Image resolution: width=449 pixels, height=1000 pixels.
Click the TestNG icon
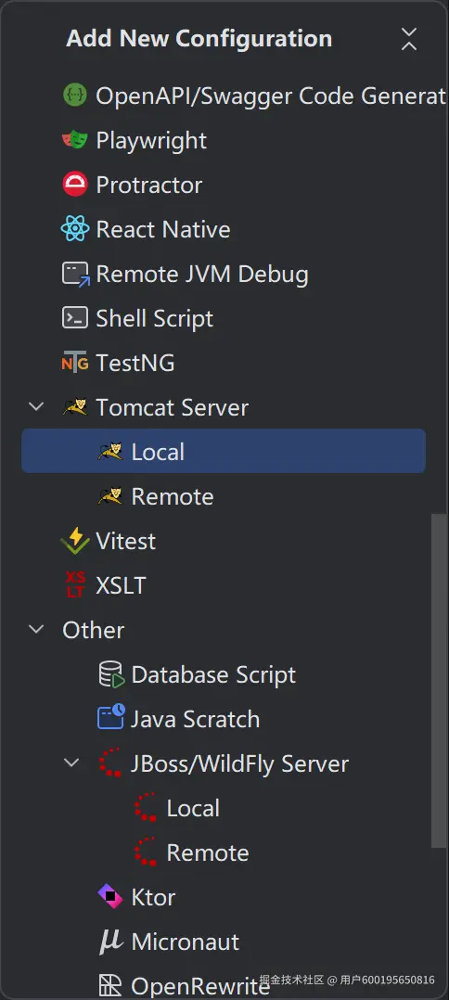(x=74, y=363)
